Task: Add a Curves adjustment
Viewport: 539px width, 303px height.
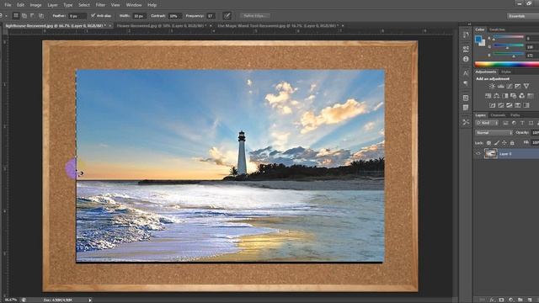Action: point(509,86)
